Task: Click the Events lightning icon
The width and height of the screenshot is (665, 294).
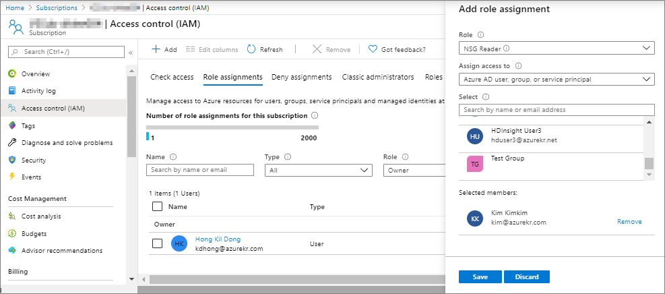Action: tap(13, 177)
